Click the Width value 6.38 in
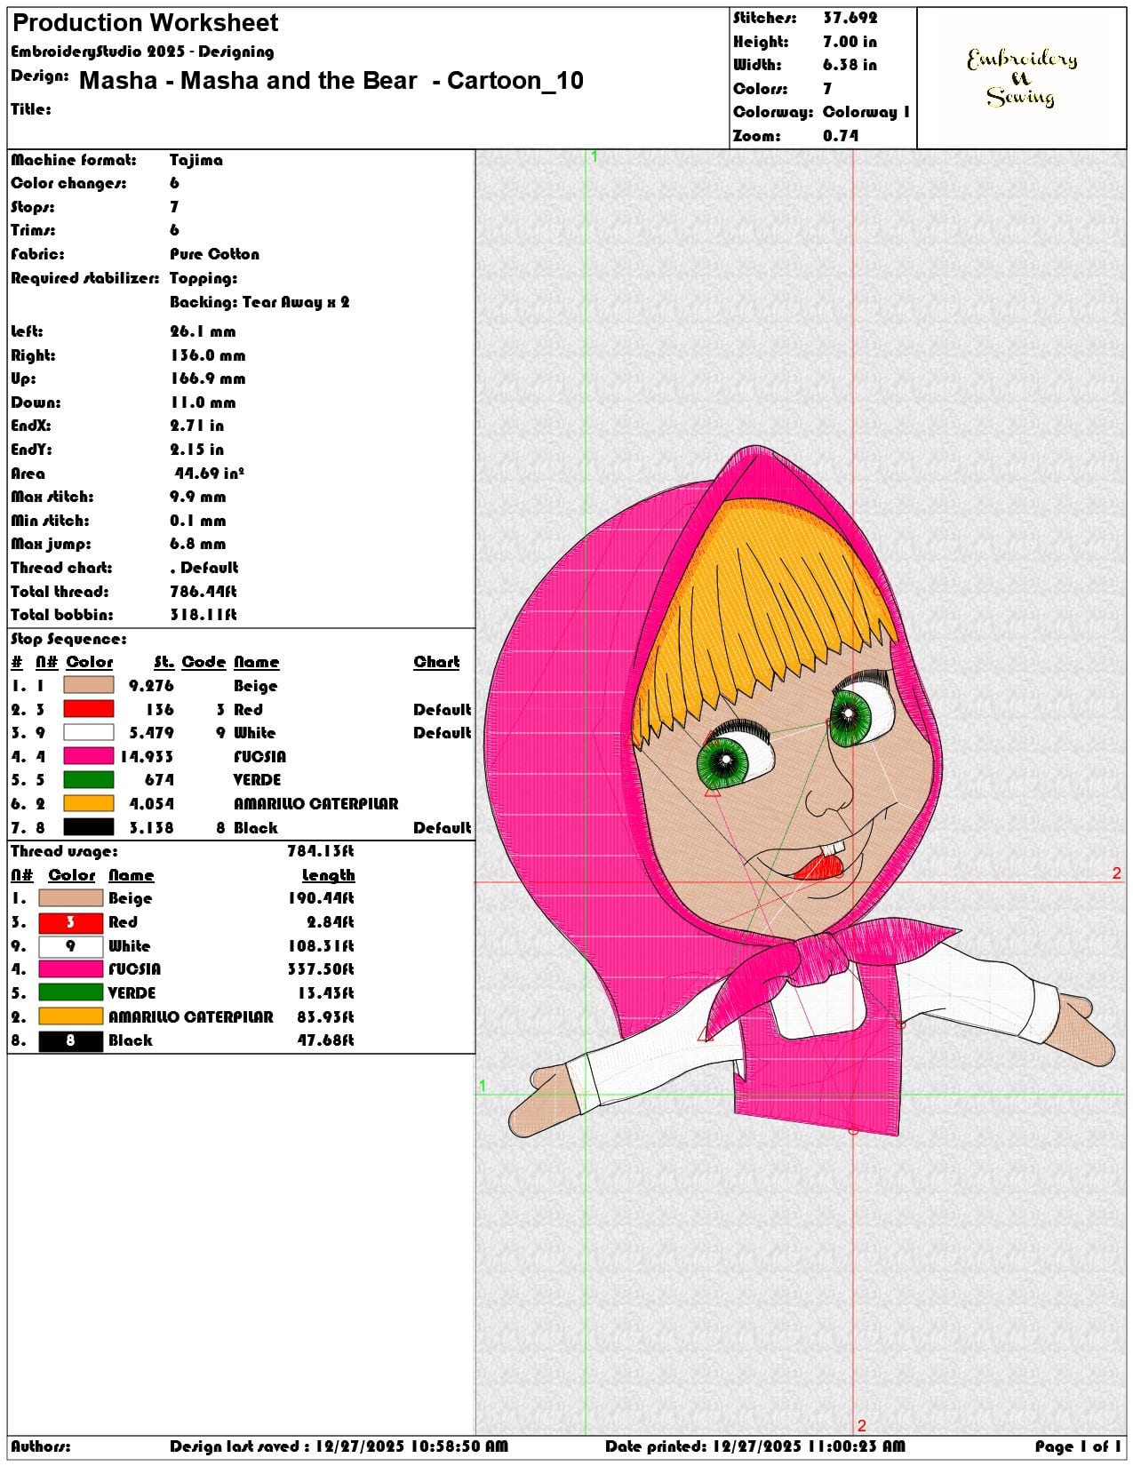The width and height of the screenshot is (1133, 1466). click(850, 65)
